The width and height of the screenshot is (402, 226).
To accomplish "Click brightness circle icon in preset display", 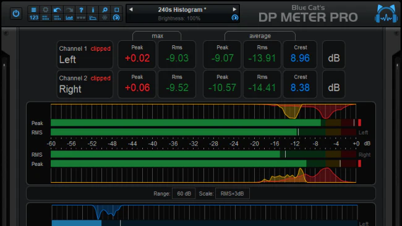I will click(x=235, y=18).
